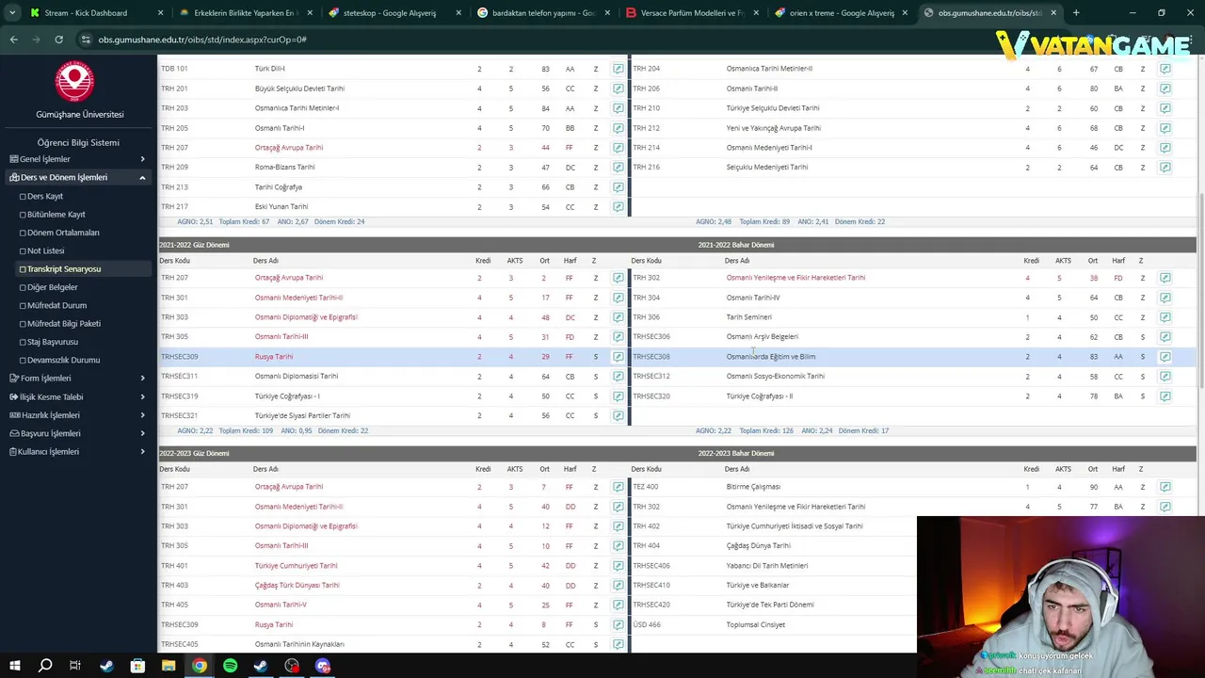This screenshot has width=1205, height=678.
Task: Open File Explorer from the taskbar
Action: tap(169, 666)
